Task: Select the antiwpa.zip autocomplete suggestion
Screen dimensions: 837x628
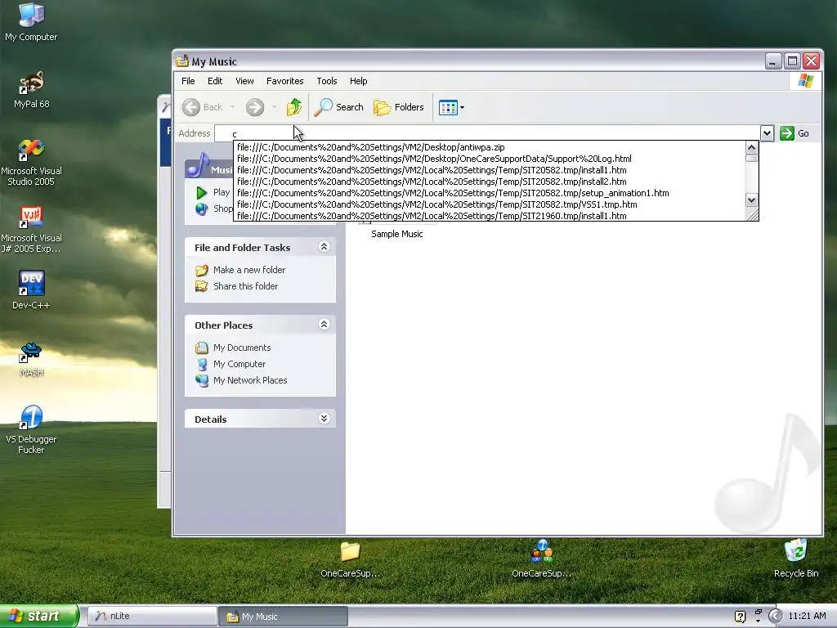Action: click(490, 147)
